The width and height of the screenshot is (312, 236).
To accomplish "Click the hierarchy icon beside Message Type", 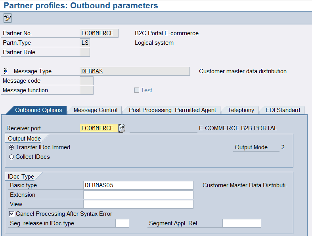I will (x=6, y=71).
